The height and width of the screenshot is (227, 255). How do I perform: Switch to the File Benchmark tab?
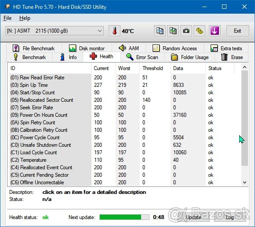tap(34, 48)
